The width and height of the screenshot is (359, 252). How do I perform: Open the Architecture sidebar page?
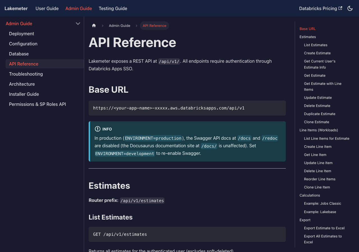click(22, 84)
